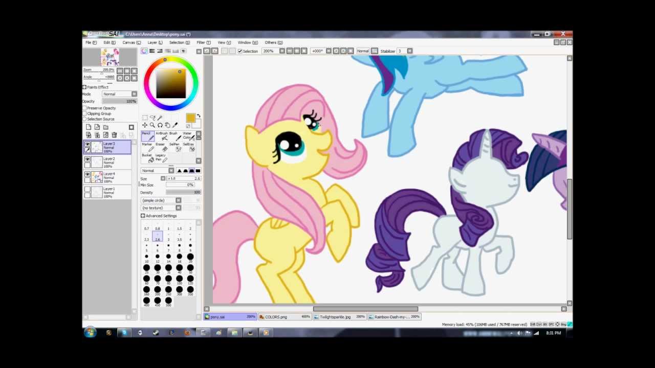This screenshot has height=368, width=655.
Task: Select the AirBrush tool
Action: 162,136
